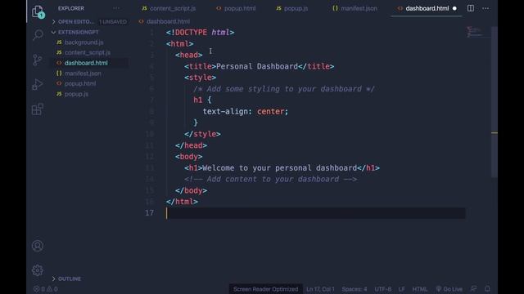Viewport: 524px width, 294px height.
Task: Click line number 17 in the gutter
Action: [149, 213]
